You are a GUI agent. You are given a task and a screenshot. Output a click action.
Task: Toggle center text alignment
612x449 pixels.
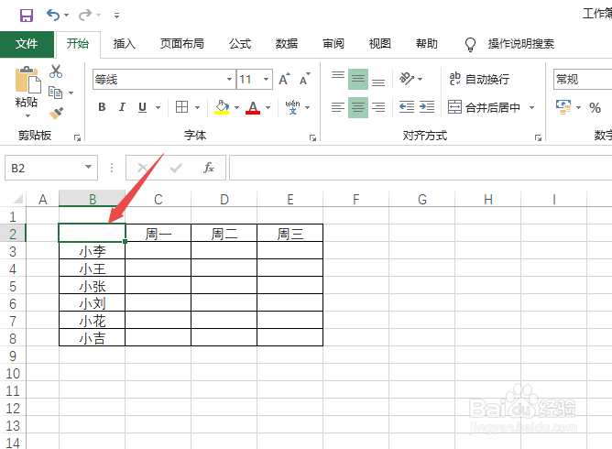coord(358,107)
